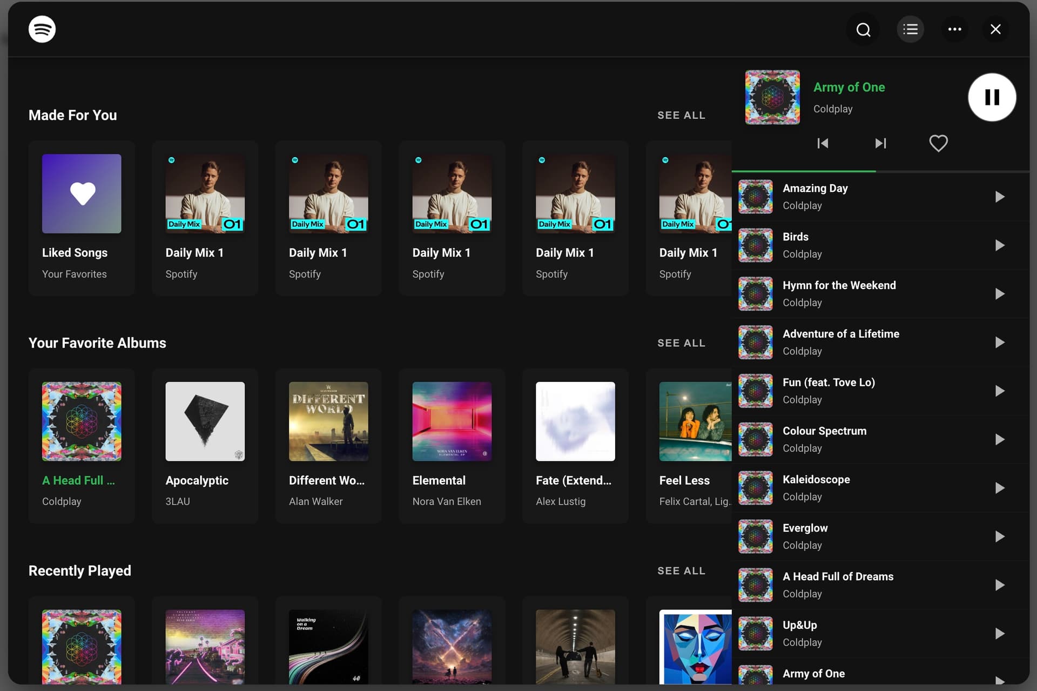Play Amazing Day from the queue
Screen dimensions: 1037x691
tap(999, 197)
